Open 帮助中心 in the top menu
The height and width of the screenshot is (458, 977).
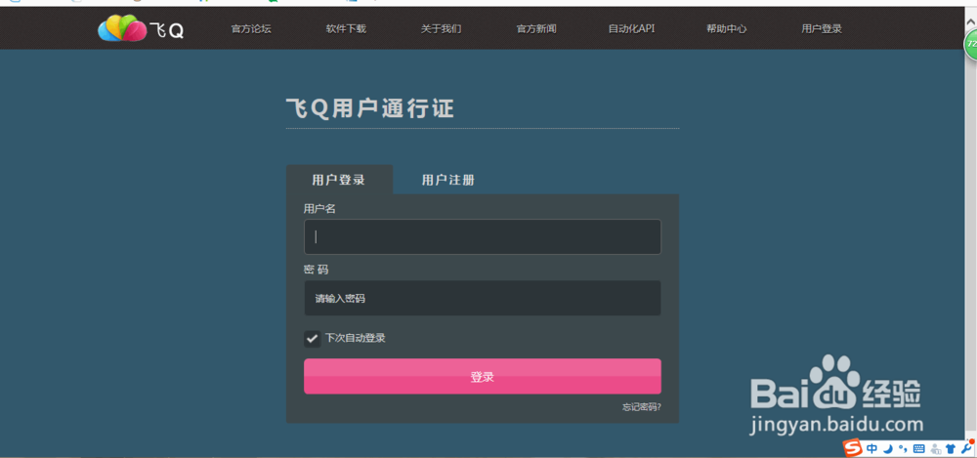click(727, 28)
